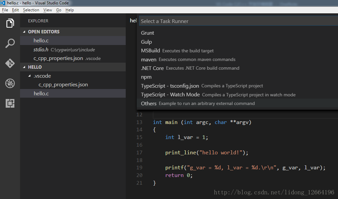Viewport: 338px width, 199px height.
Task: Click the "hello world!" string literal
Action: 221,153
